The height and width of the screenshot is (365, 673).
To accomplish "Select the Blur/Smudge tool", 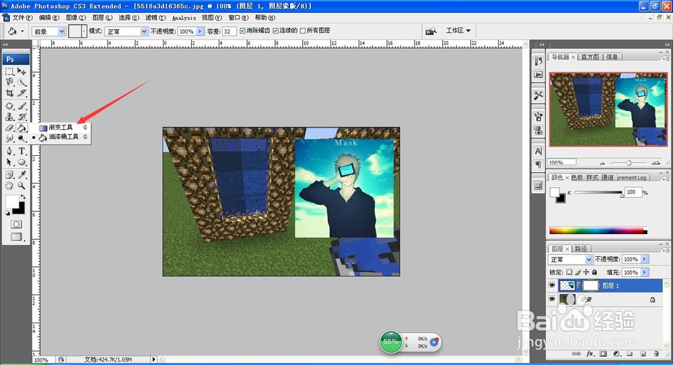I will [9, 138].
